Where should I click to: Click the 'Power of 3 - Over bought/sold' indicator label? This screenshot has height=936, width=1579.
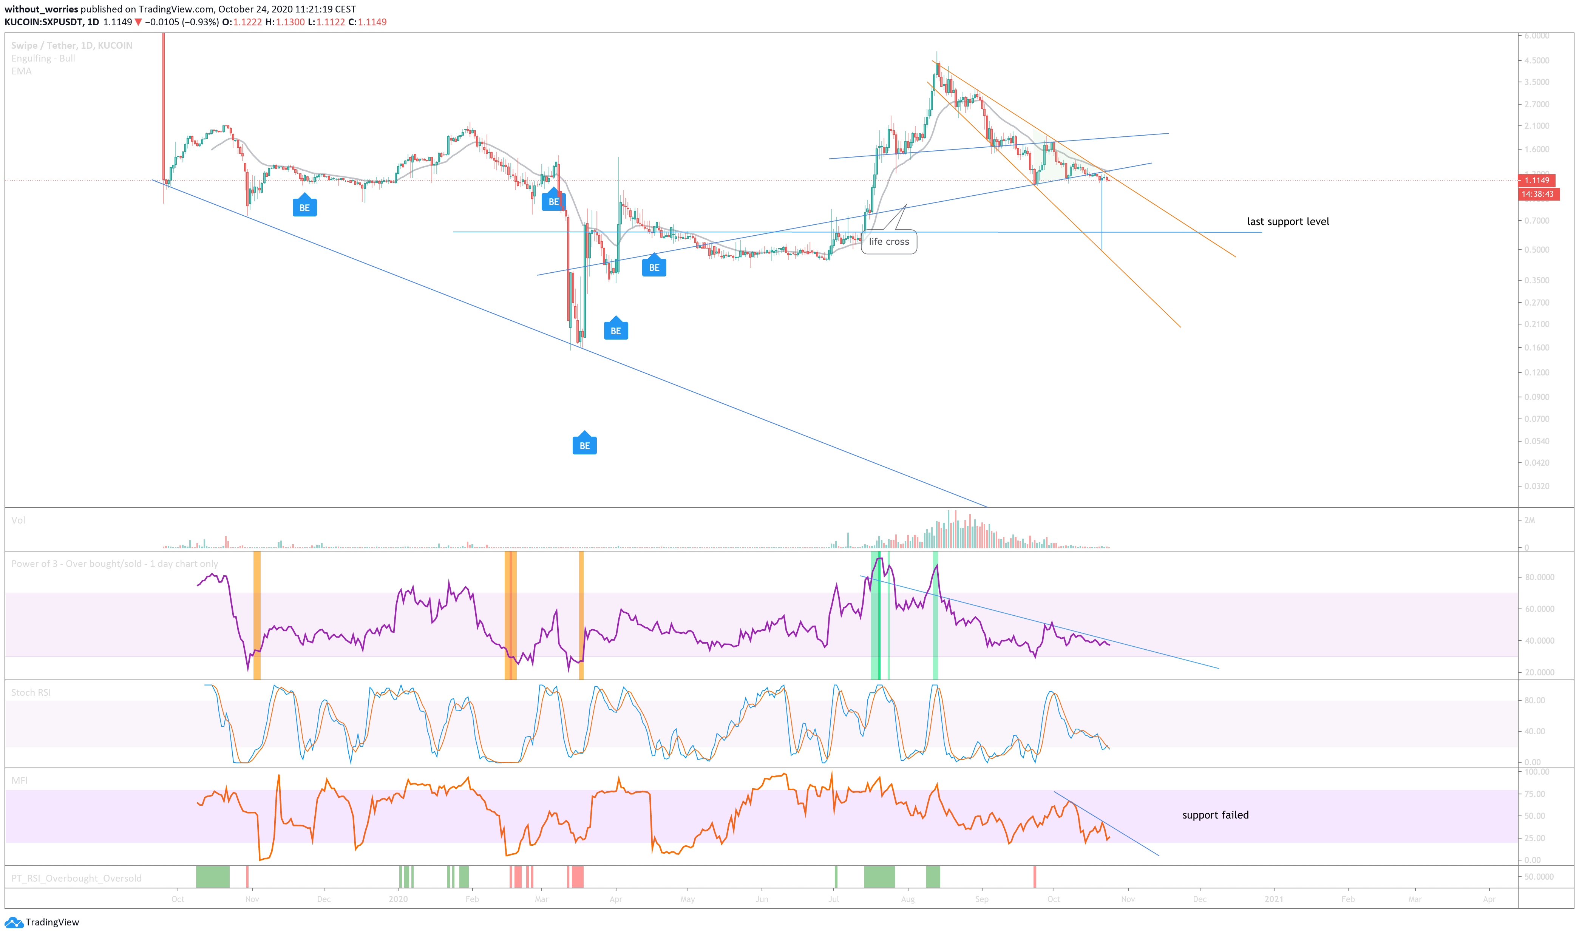pos(114,564)
